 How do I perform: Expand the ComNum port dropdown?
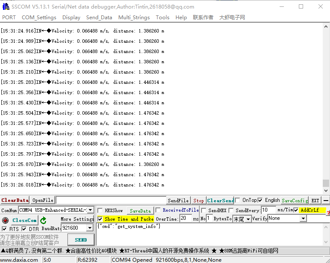coord(90,210)
